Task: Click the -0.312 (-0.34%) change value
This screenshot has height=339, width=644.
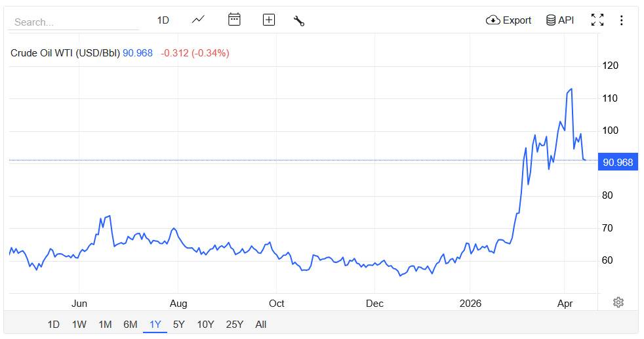Action: coord(195,53)
